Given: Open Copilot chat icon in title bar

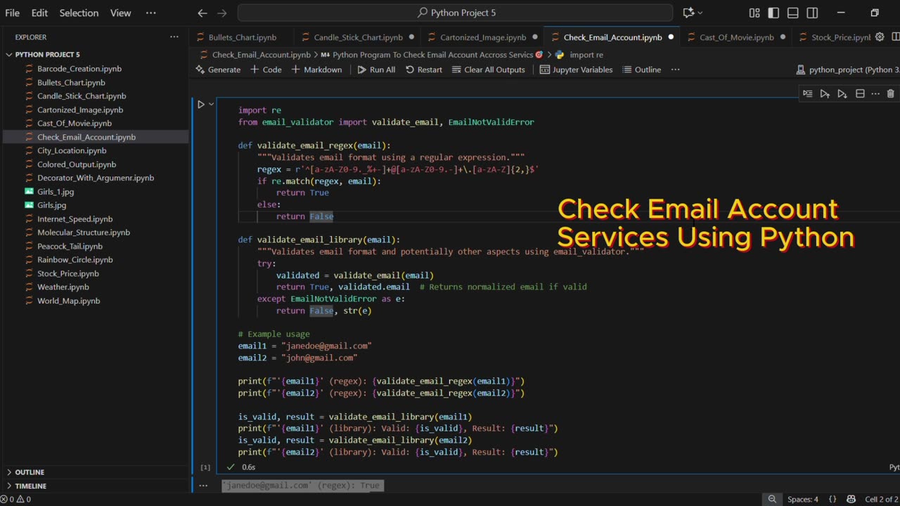Looking at the screenshot, I should click(x=688, y=13).
